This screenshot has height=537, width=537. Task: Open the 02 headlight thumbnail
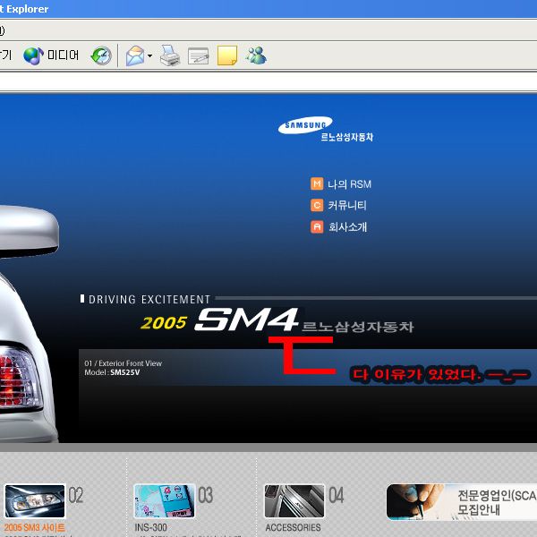35,501
